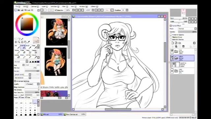Open the Canvas menu
211x119 pixels.
tap(35, 7)
